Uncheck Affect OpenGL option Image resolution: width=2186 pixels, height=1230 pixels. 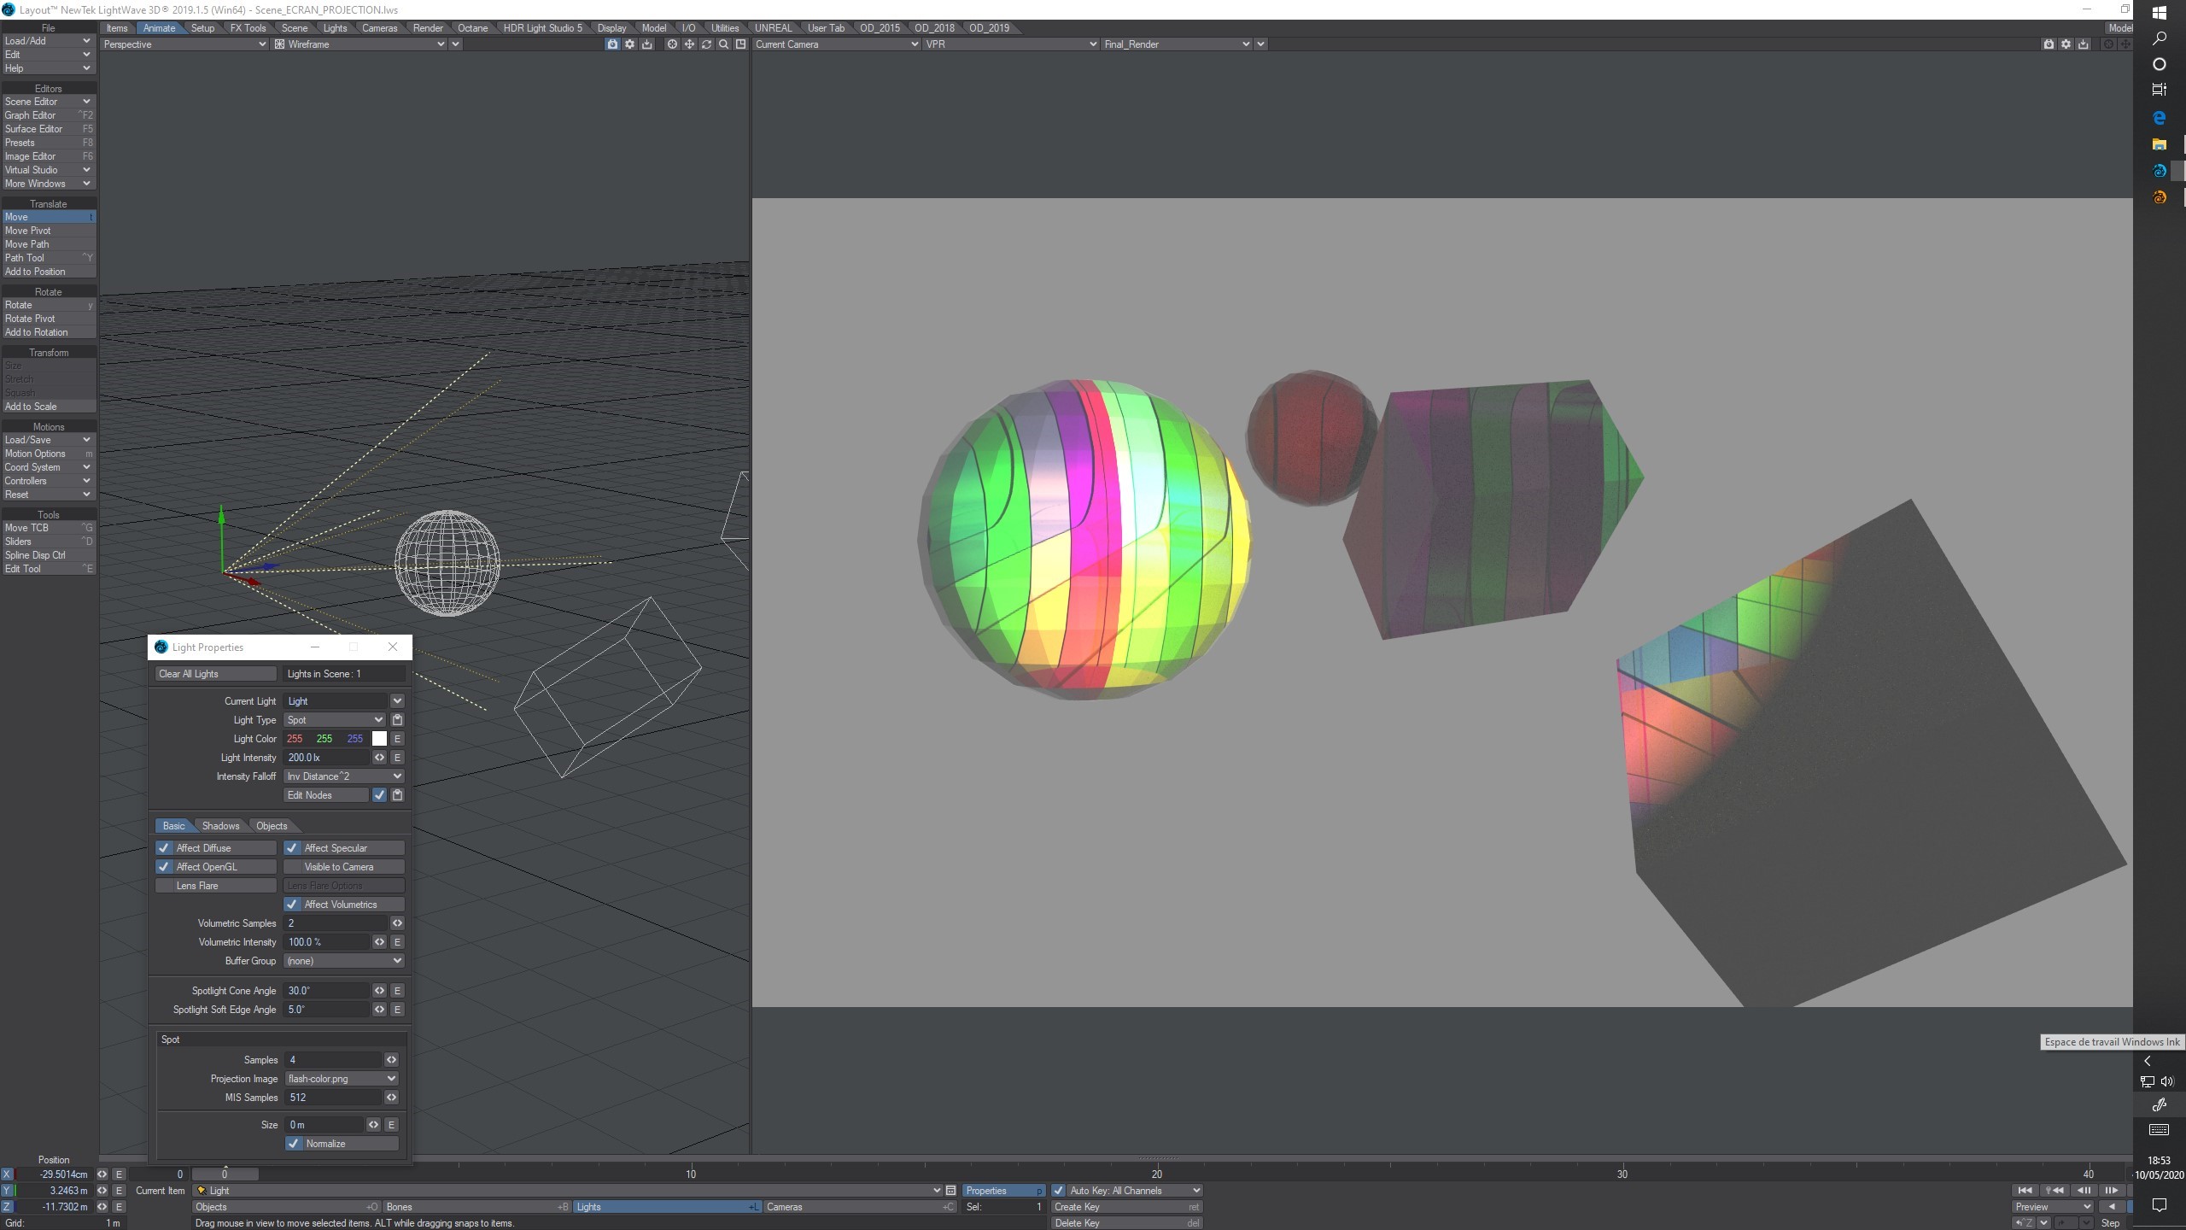[164, 867]
